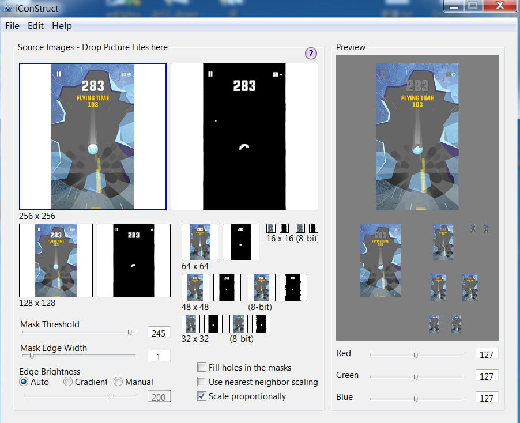The width and height of the screenshot is (520, 423).
Task: Click the Mask Threshold slider handle
Action: pos(130,332)
